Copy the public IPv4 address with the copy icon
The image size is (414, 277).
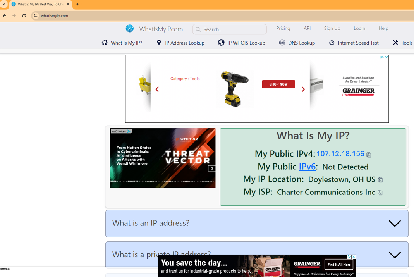tap(369, 155)
